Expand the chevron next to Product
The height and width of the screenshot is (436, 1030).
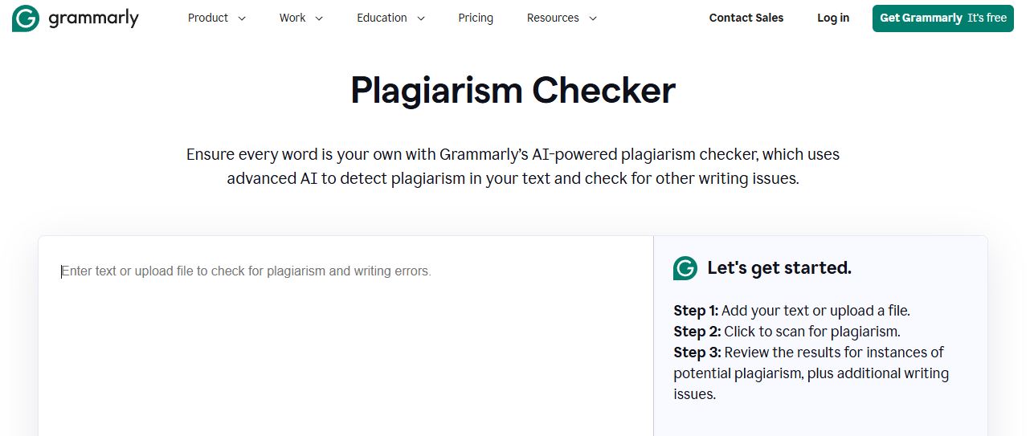tap(243, 18)
